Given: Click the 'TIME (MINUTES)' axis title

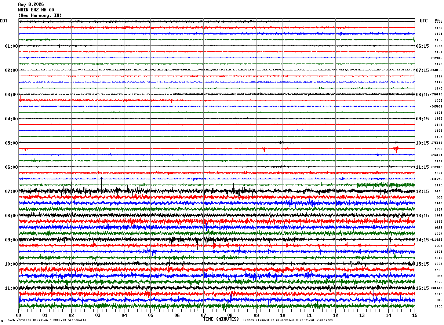Looking at the screenshot, I should pos(221,319).
